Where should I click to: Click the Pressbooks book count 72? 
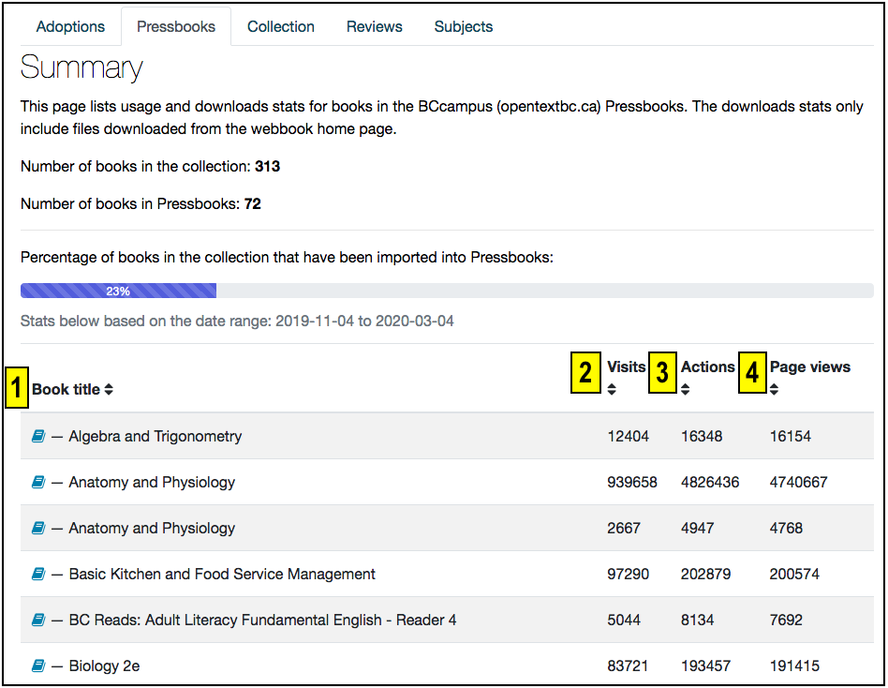click(253, 203)
